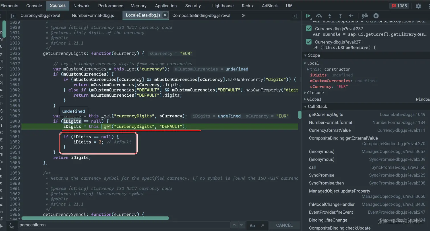Toggle the debugger sidebar pane icon
430x231 pixels.
pos(295,16)
